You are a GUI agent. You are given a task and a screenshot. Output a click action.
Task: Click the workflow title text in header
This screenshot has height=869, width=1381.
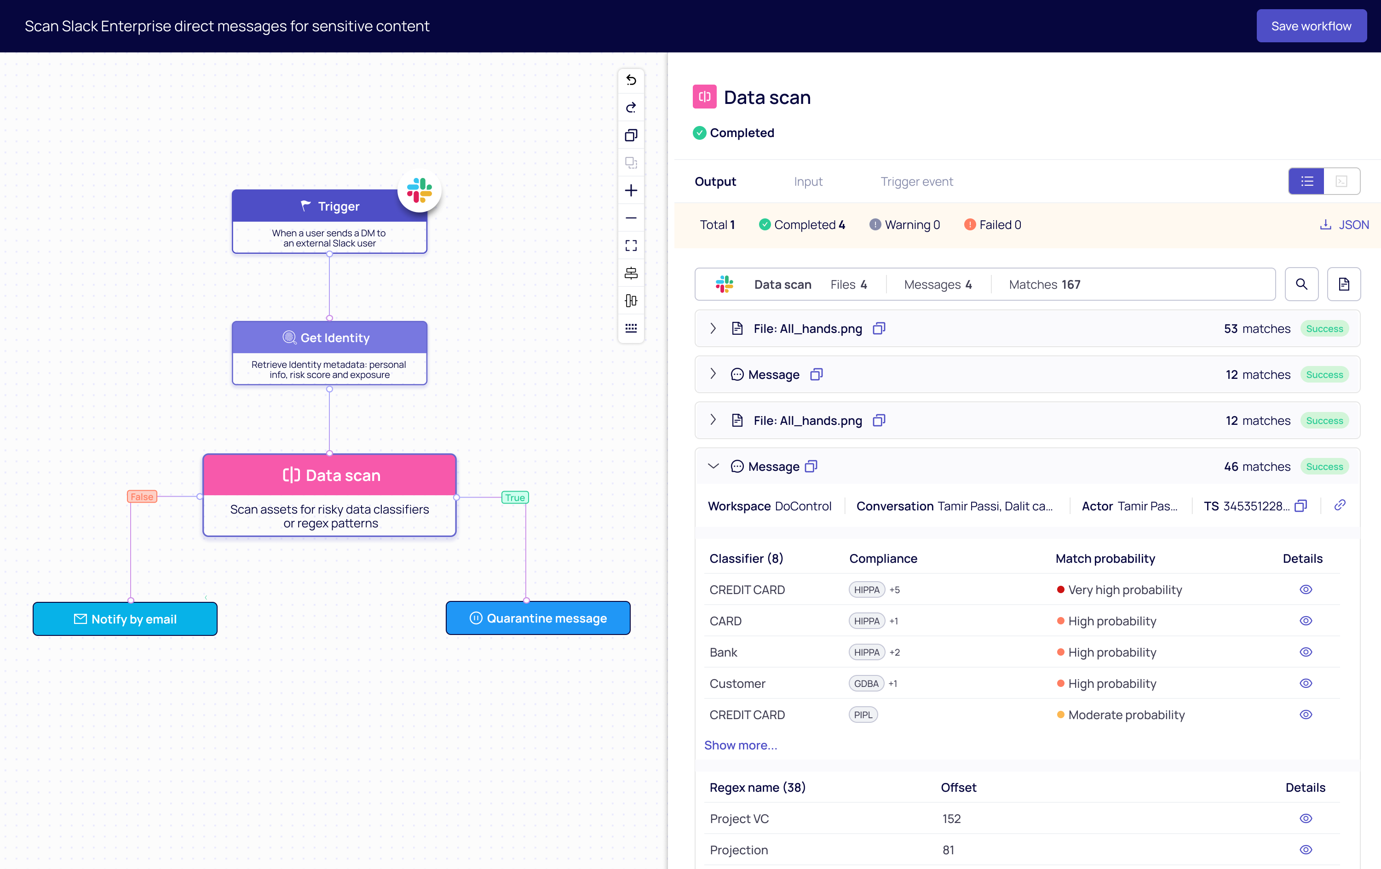coord(226,26)
